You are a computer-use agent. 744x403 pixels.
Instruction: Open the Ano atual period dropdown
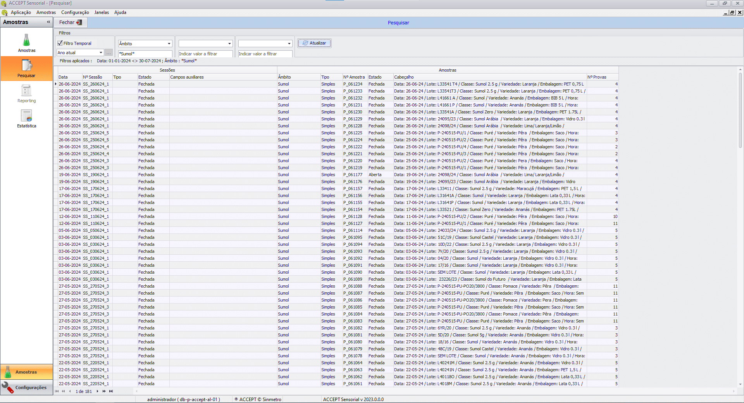[x=101, y=53]
